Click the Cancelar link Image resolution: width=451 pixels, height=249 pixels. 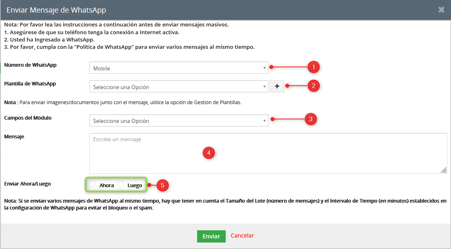click(x=242, y=236)
